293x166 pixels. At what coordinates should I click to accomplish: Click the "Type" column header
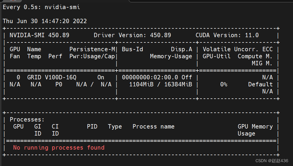point(115,126)
